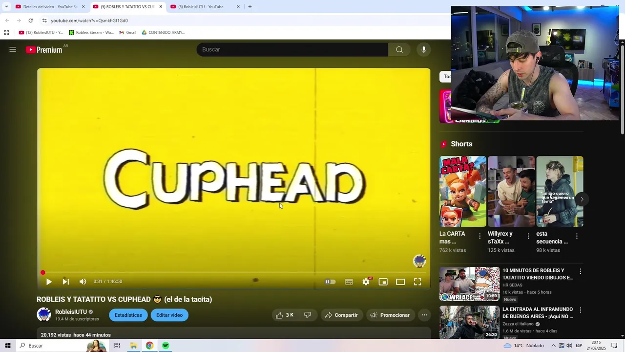Screen dimensions: 625x352
Task: Open Gmail bookmark
Action: [128, 33]
